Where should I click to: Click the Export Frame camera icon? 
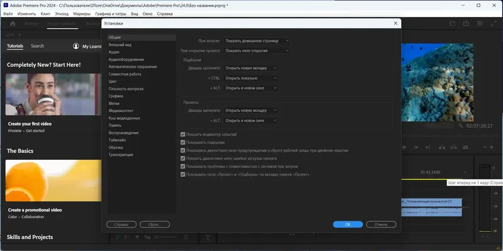(465, 147)
